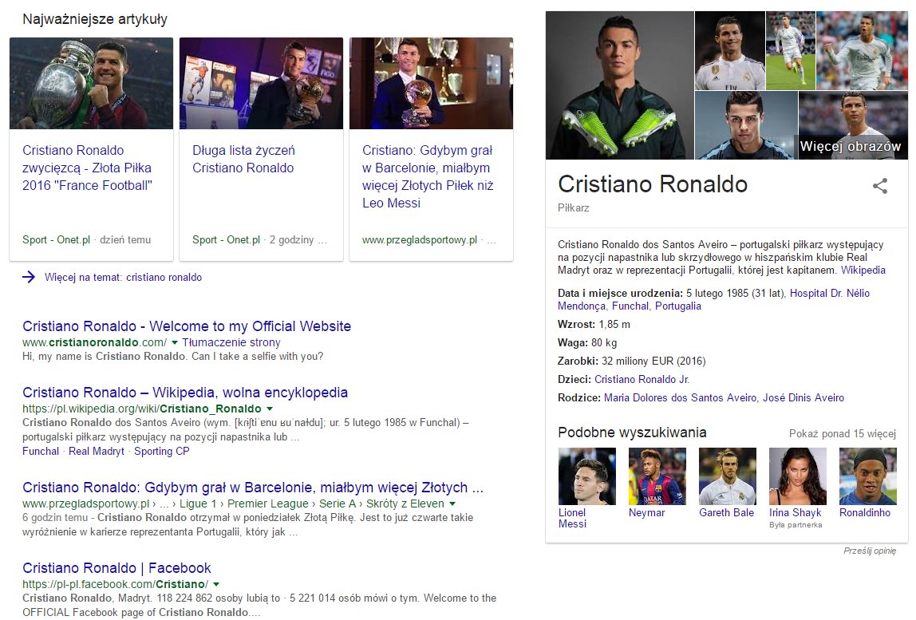Select Irina Shayk related search
The height and width of the screenshot is (620, 916).
[797, 488]
